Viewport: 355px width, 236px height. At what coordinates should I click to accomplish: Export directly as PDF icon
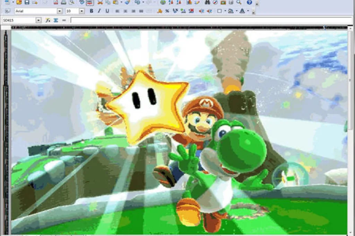click(56, 2)
